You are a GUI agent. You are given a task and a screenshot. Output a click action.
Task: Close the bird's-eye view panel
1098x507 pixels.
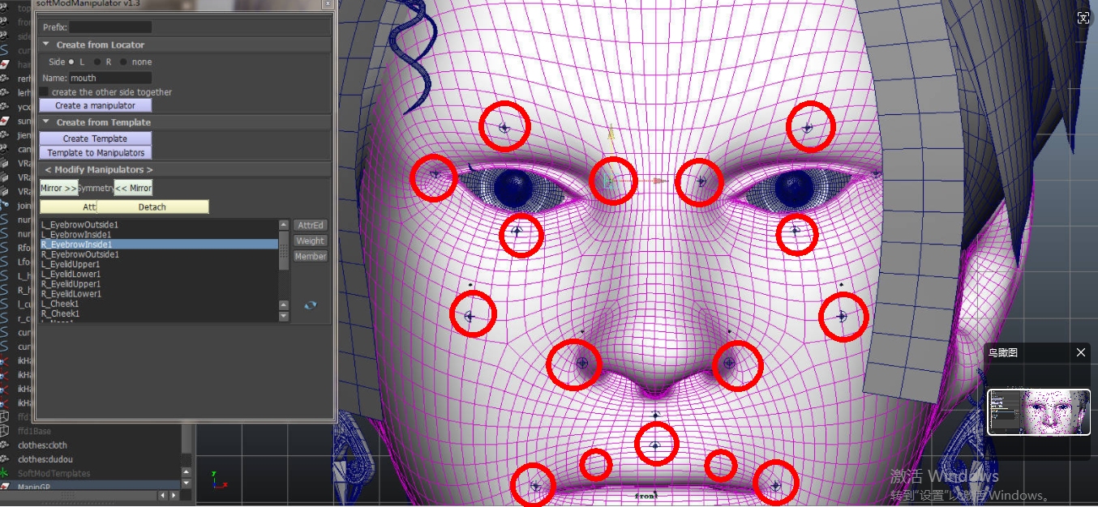[1080, 352]
